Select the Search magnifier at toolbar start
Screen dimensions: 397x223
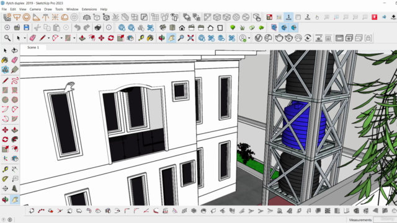[x=7, y=38]
